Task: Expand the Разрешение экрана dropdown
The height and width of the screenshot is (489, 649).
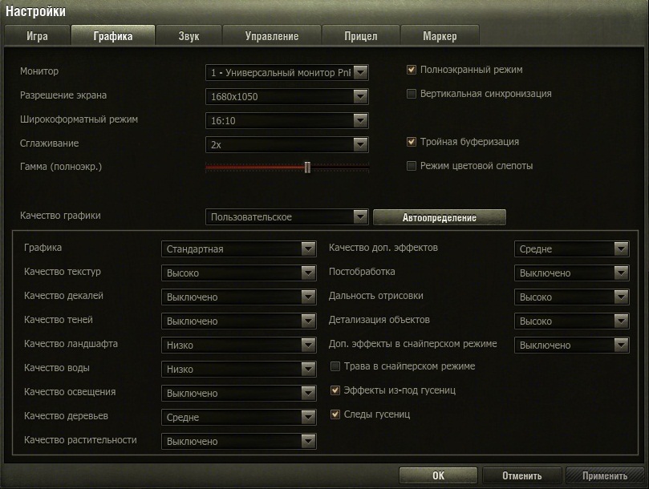Action: [x=286, y=97]
